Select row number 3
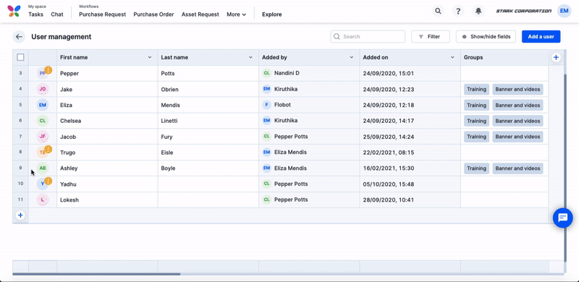The width and height of the screenshot is (579, 282). [x=21, y=73]
